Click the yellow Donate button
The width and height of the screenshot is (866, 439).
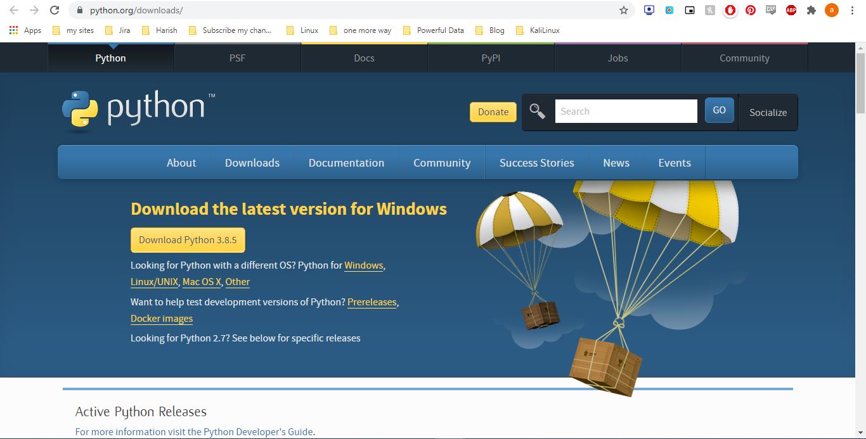493,112
